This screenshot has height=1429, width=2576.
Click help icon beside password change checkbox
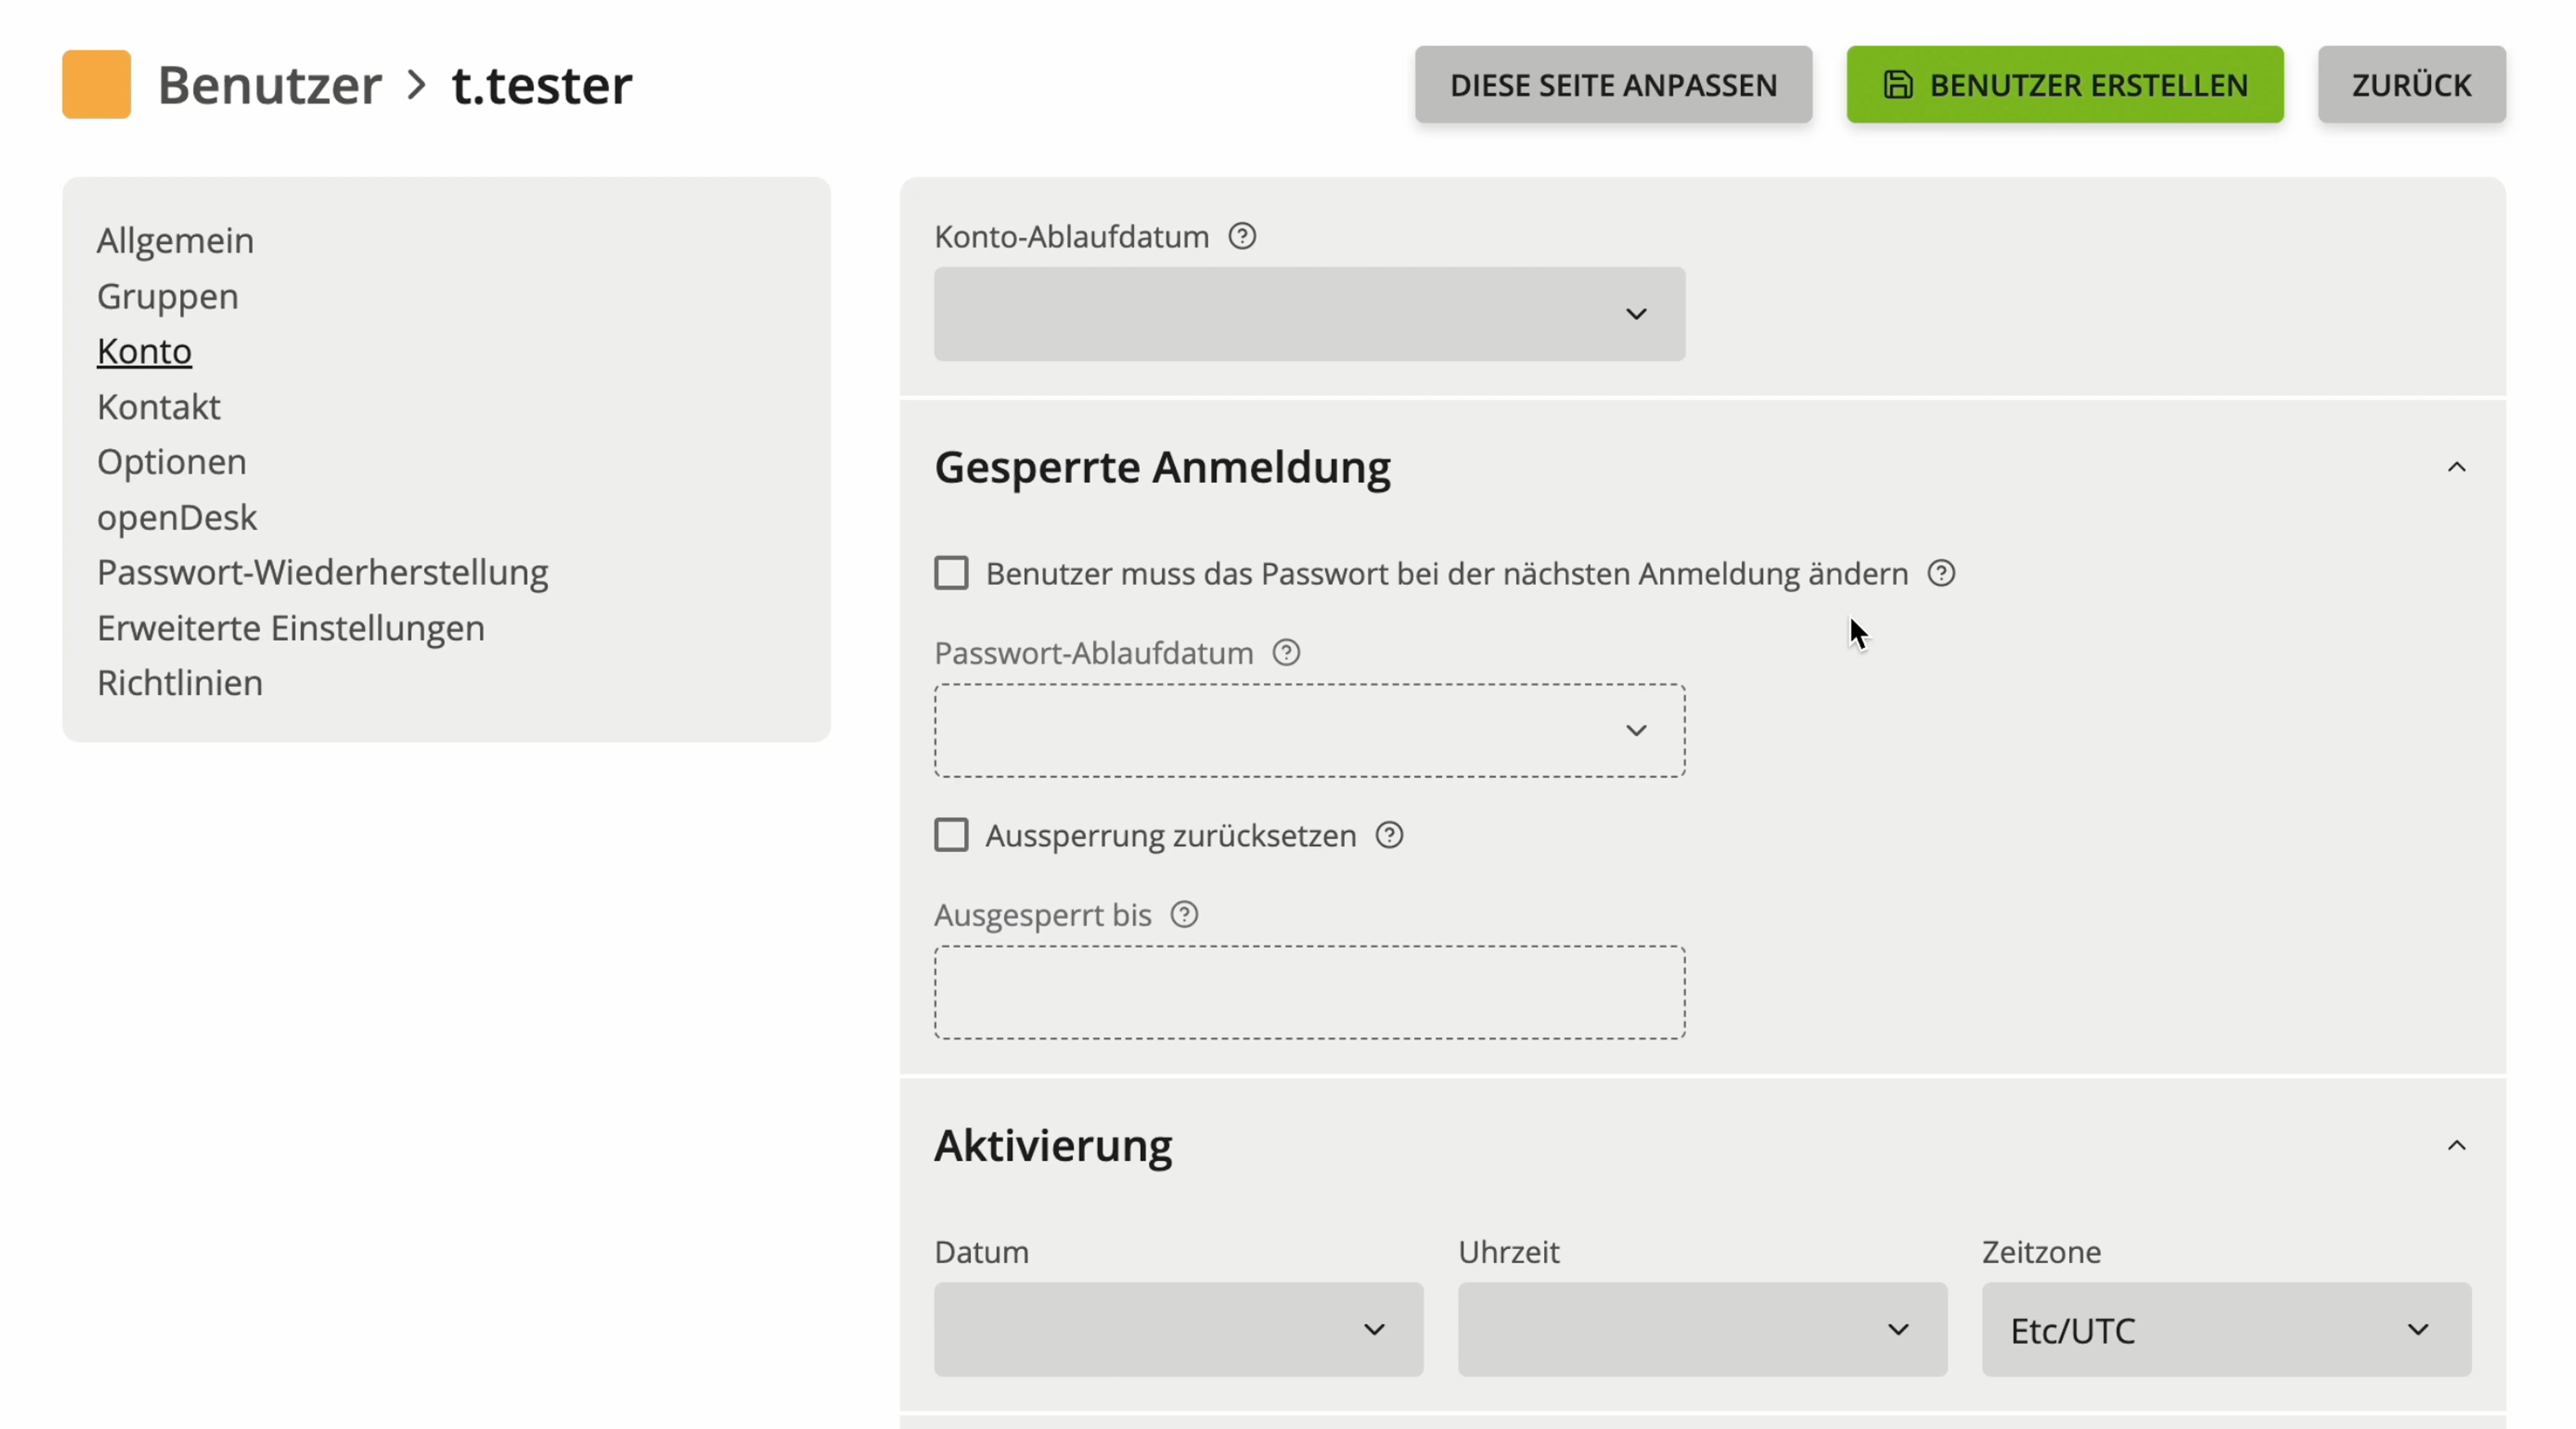1941,574
